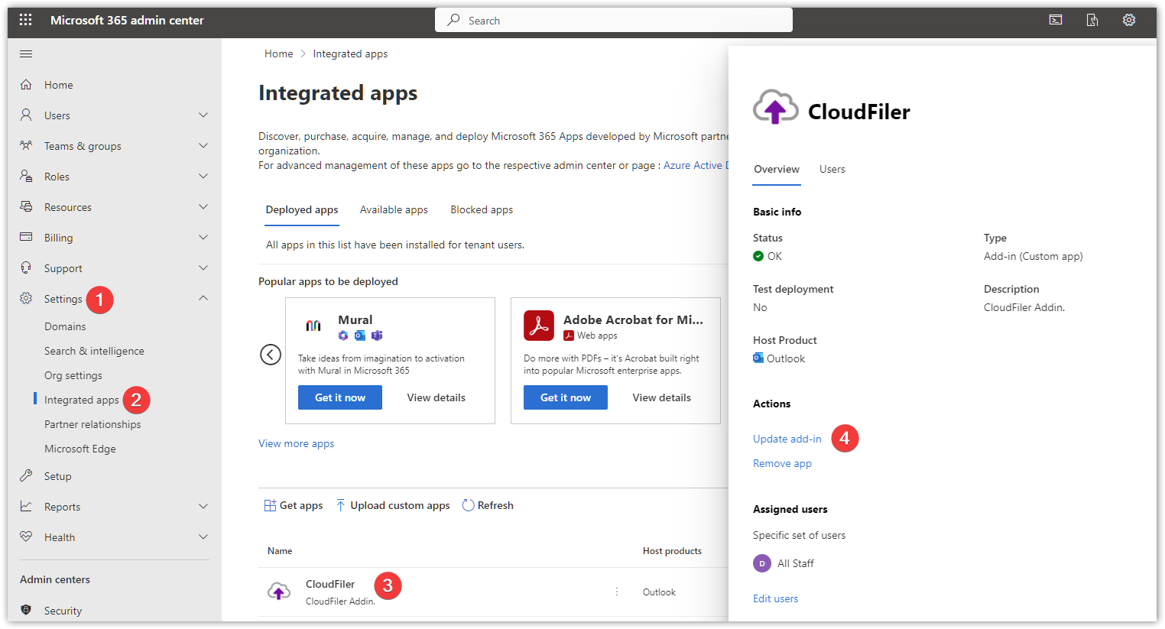Open Org settings under Settings
This screenshot has height=629, width=1165.
click(x=73, y=375)
